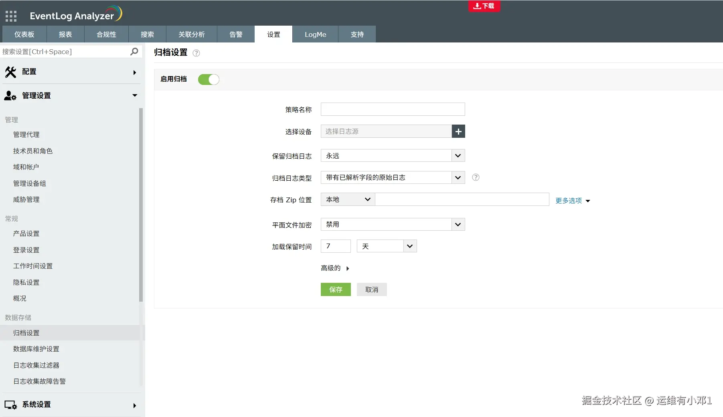Switch to the 关联分析 tab
Image resolution: width=723 pixels, height=417 pixels.
(x=192, y=34)
